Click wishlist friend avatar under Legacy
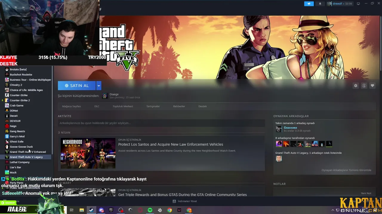Image resolution: width=382 pixels, height=214 pixels. tap(278, 158)
